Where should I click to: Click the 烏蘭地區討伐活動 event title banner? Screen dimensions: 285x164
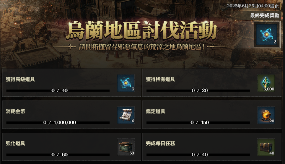(x=141, y=30)
